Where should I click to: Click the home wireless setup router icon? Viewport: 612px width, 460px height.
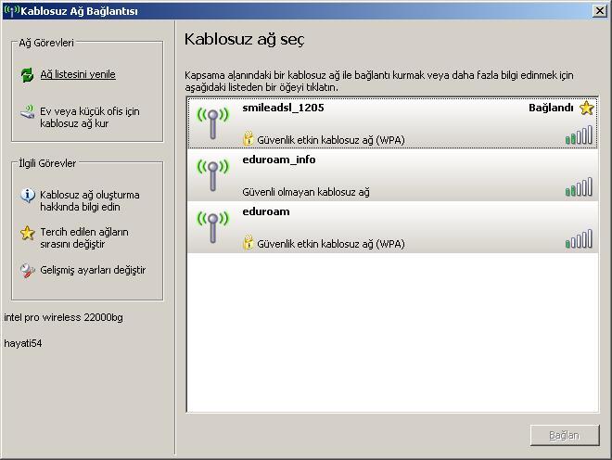click(x=27, y=112)
